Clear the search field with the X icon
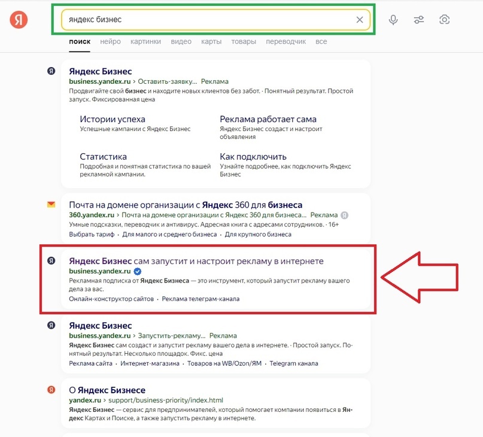Viewport: 483px width, 437px height. pos(360,20)
